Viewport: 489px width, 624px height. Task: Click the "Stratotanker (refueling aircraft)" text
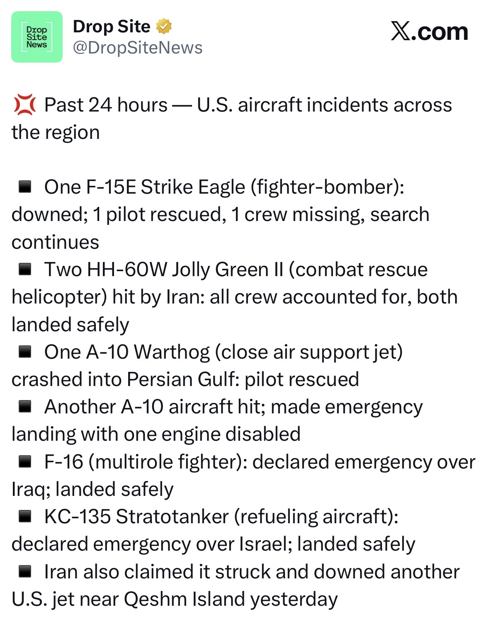click(256, 517)
